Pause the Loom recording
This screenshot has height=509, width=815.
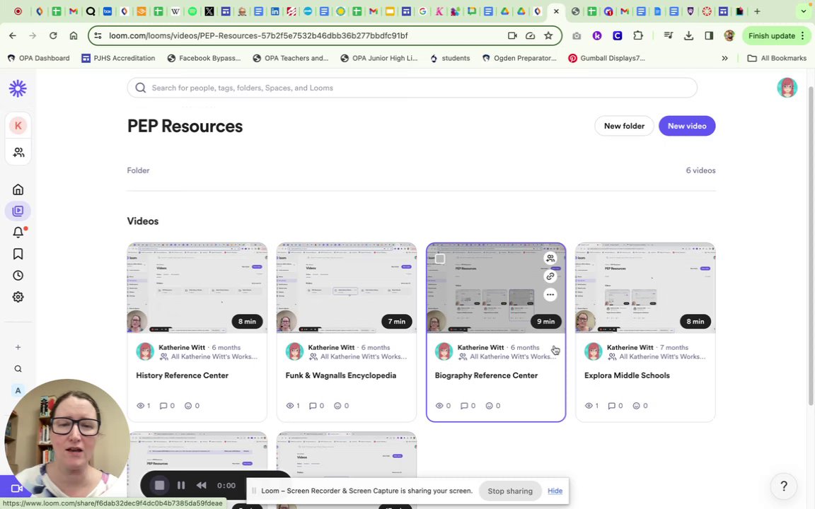[x=181, y=485]
